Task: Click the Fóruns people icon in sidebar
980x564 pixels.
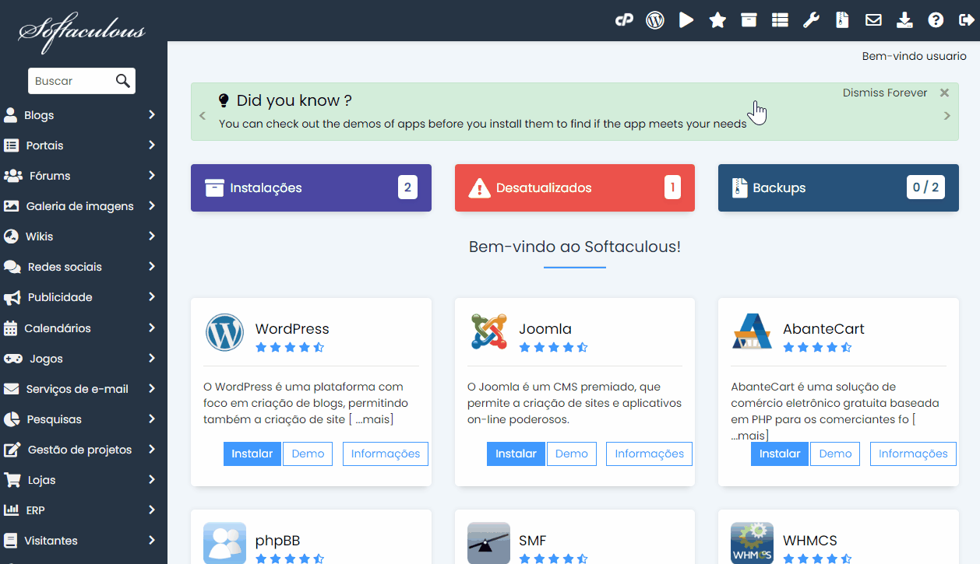Action: [13, 176]
